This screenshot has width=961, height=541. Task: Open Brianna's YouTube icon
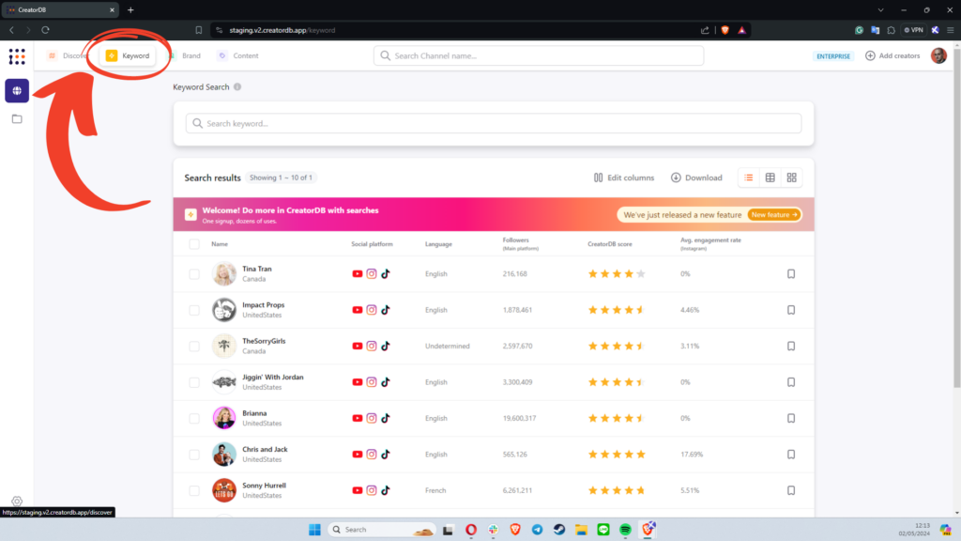[x=358, y=418]
